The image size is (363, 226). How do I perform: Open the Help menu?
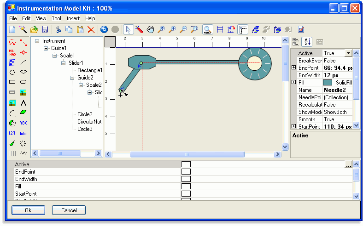click(90, 18)
